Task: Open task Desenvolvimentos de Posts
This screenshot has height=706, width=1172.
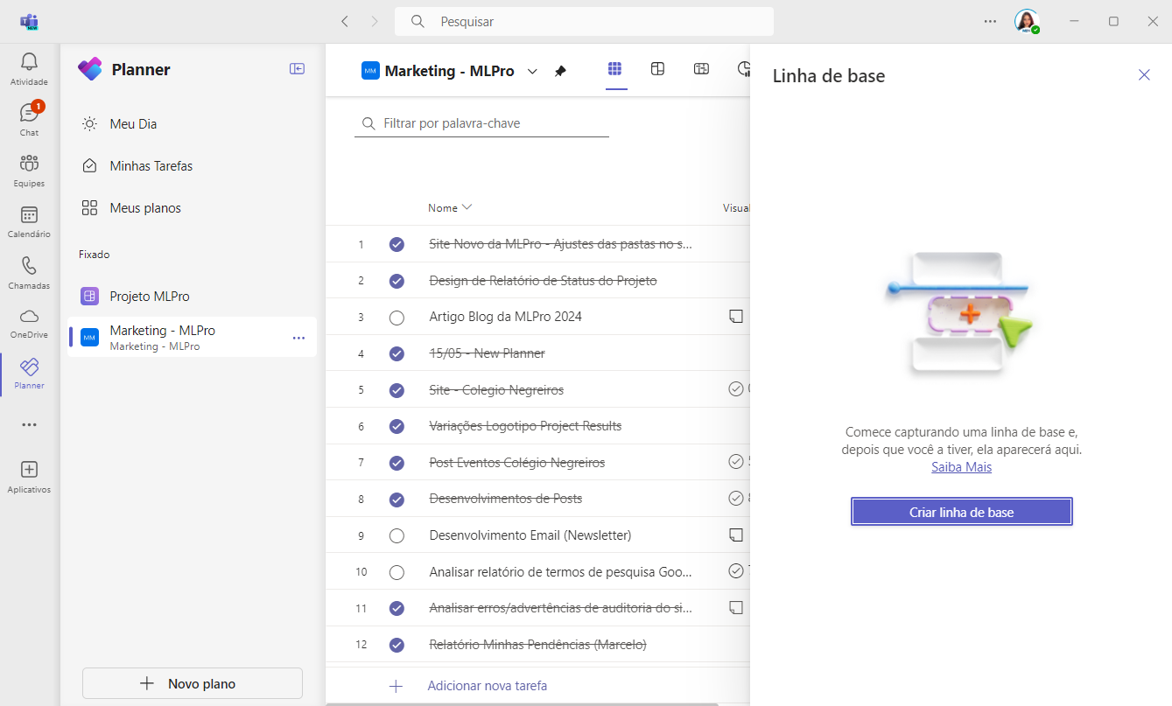Action: point(505,499)
